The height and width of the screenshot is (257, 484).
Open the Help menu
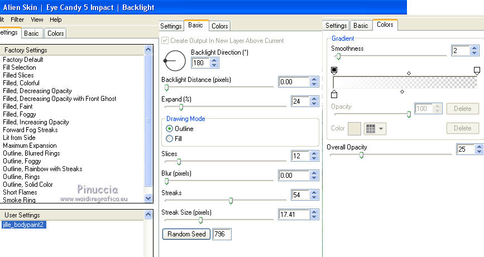(x=56, y=20)
